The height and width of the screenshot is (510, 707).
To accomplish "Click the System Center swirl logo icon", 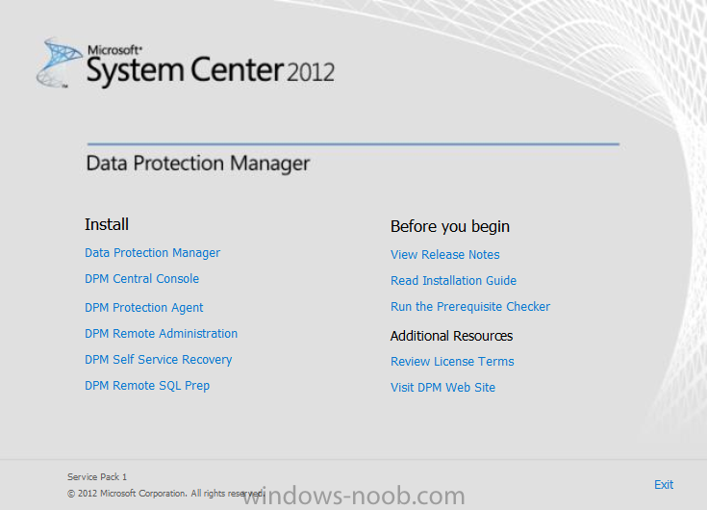I will click(59, 63).
